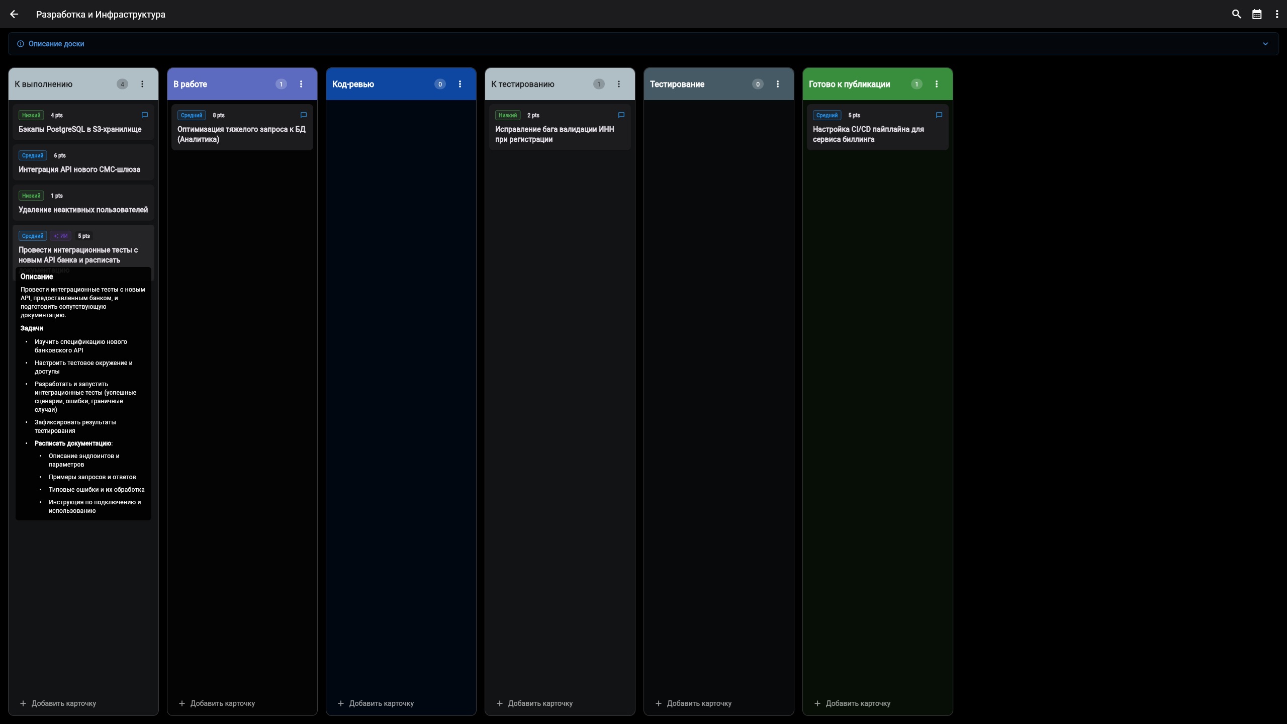Open Тестирование column options menu
Image resolution: width=1287 pixels, height=724 pixels.
coord(778,84)
